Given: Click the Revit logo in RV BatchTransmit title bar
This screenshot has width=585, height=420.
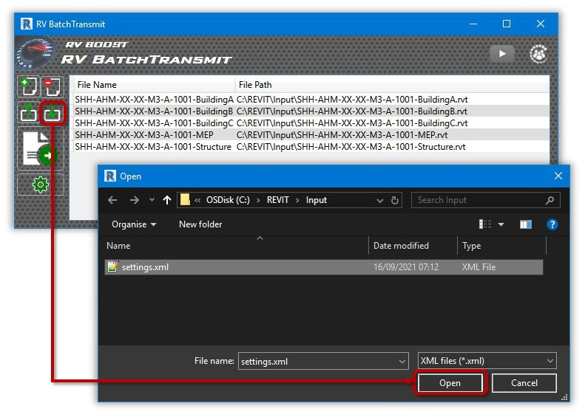Looking at the screenshot, I should coord(26,24).
